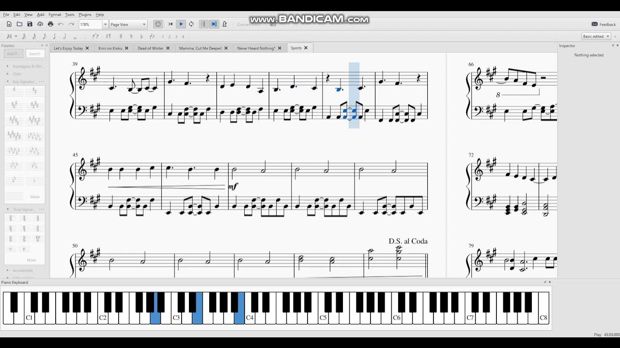Rewind playback to start position
This screenshot has height=348, width=620.
coord(170,24)
